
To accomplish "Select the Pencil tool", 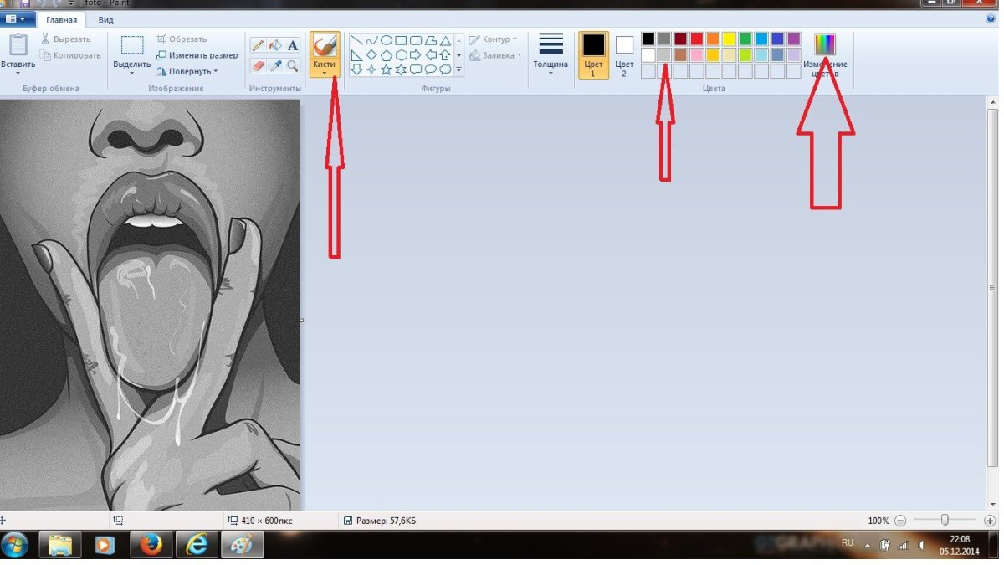I will coord(258,45).
